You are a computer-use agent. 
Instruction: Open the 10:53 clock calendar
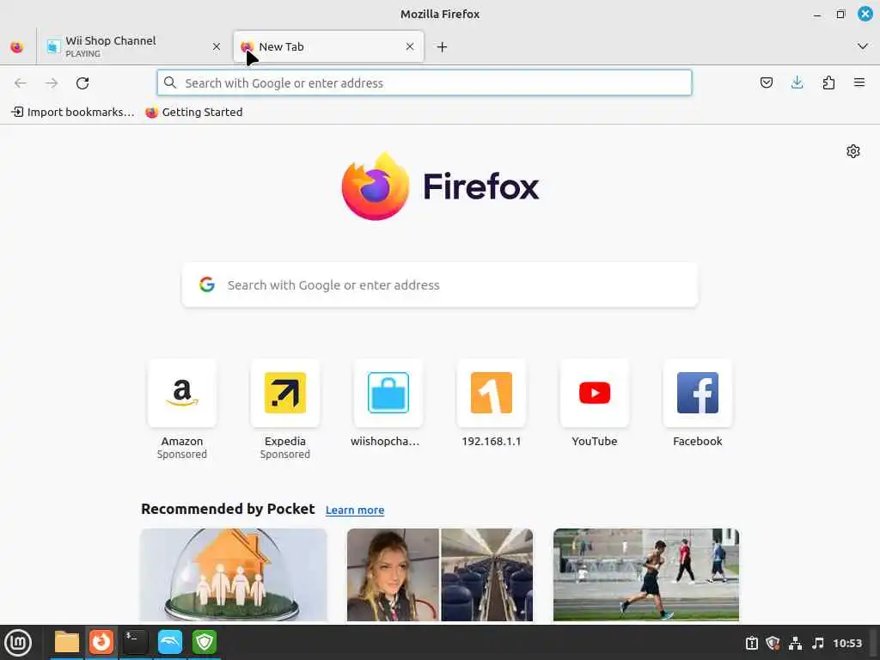pyautogui.click(x=847, y=643)
